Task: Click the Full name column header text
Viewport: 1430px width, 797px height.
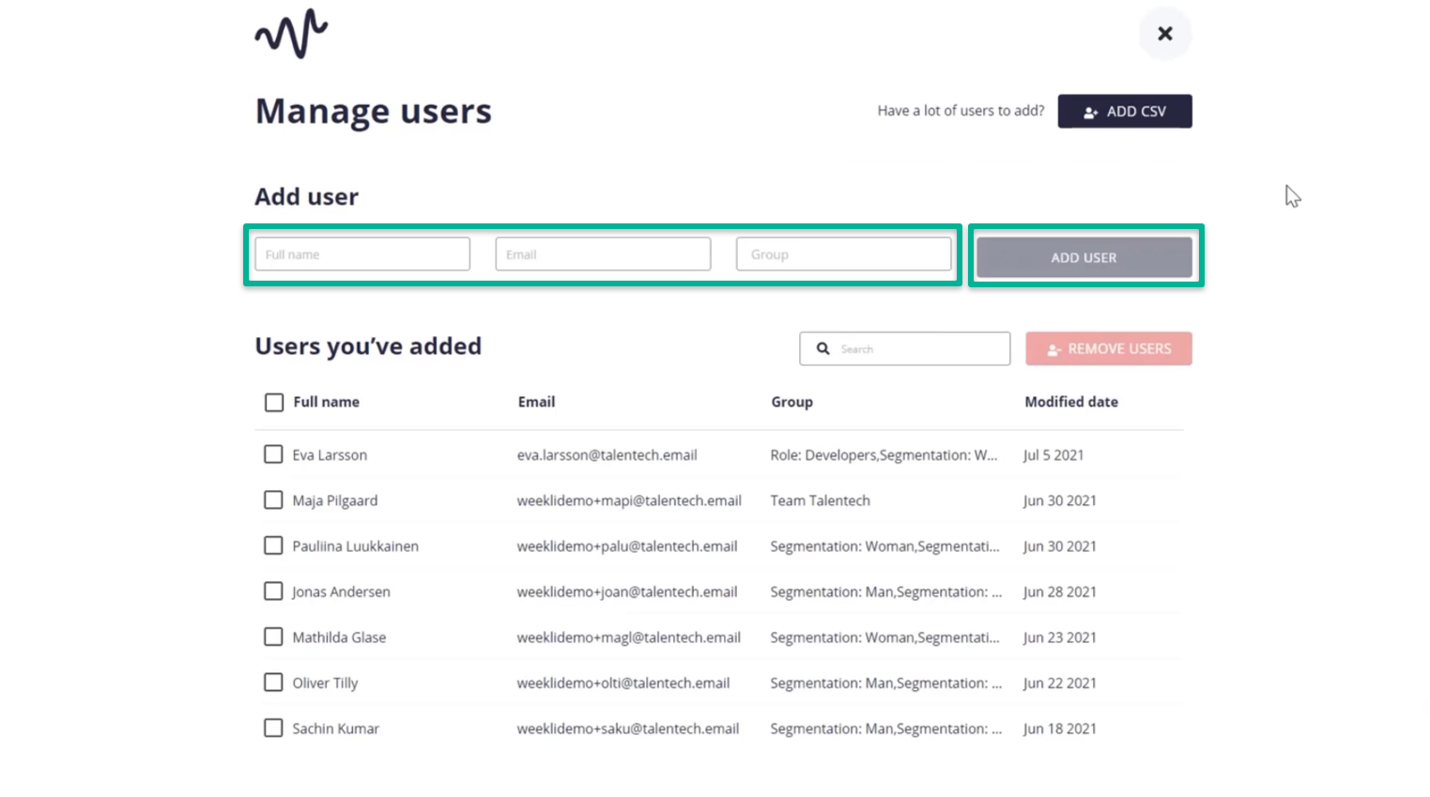Action: click(326, 402)
